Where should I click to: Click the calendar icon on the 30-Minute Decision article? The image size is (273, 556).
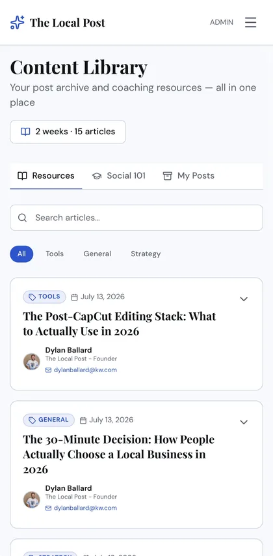[83, 420]
